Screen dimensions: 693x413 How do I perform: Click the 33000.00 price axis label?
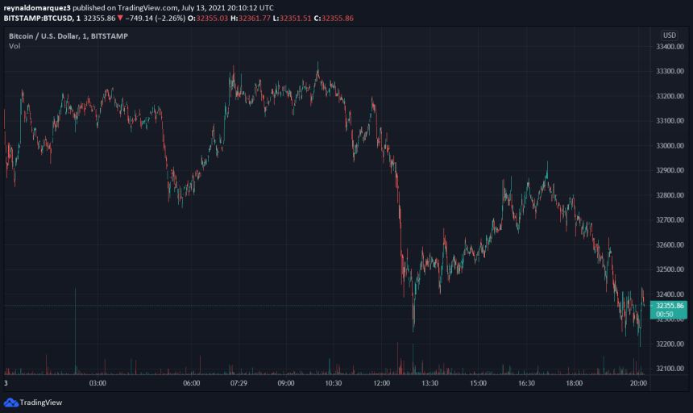pos(670,146)
